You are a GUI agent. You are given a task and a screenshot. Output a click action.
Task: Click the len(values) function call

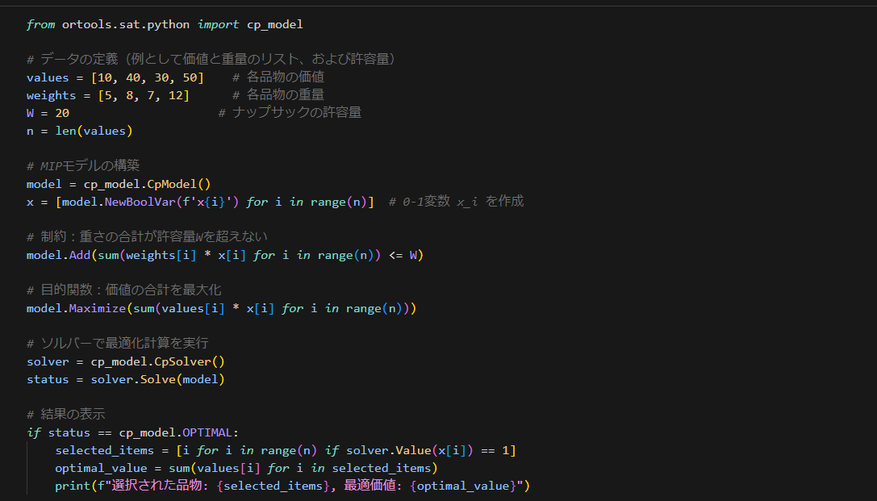(x=94, y=131)
